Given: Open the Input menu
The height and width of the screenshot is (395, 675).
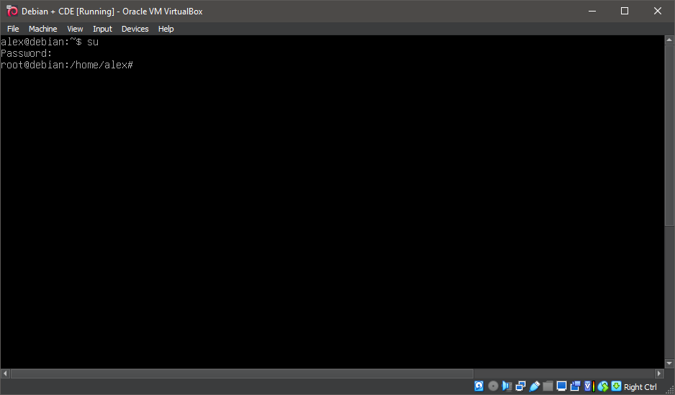Looking at the screenshot, I should point(102,29).
